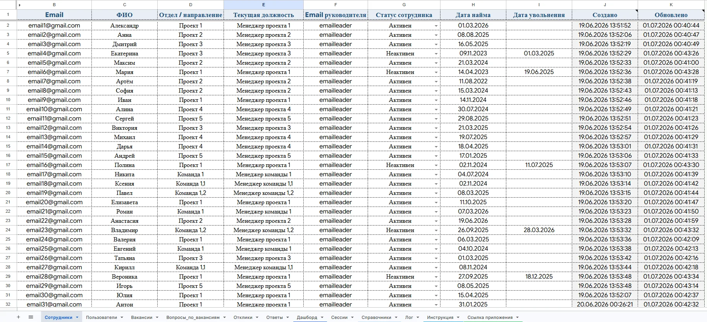Select dismissal date 28.03.2026
The image size is (707, 322).
[539, 230]
